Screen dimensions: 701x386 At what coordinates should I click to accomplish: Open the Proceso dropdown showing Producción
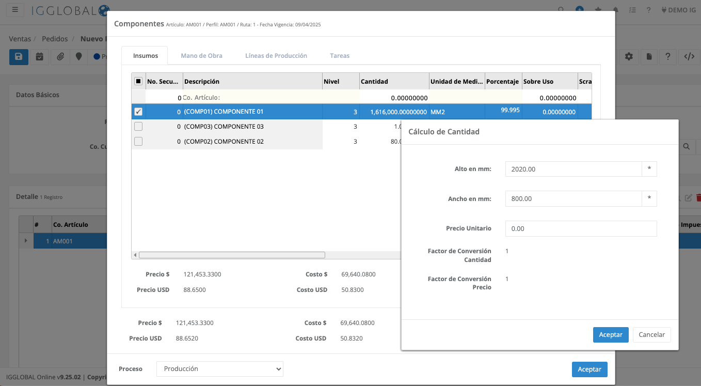(x=219, y=369)
